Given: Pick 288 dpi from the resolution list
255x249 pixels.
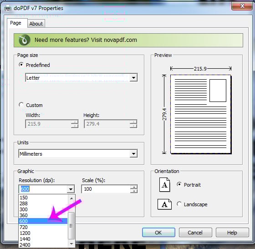Looking at the screenshot, I should 43,203.
